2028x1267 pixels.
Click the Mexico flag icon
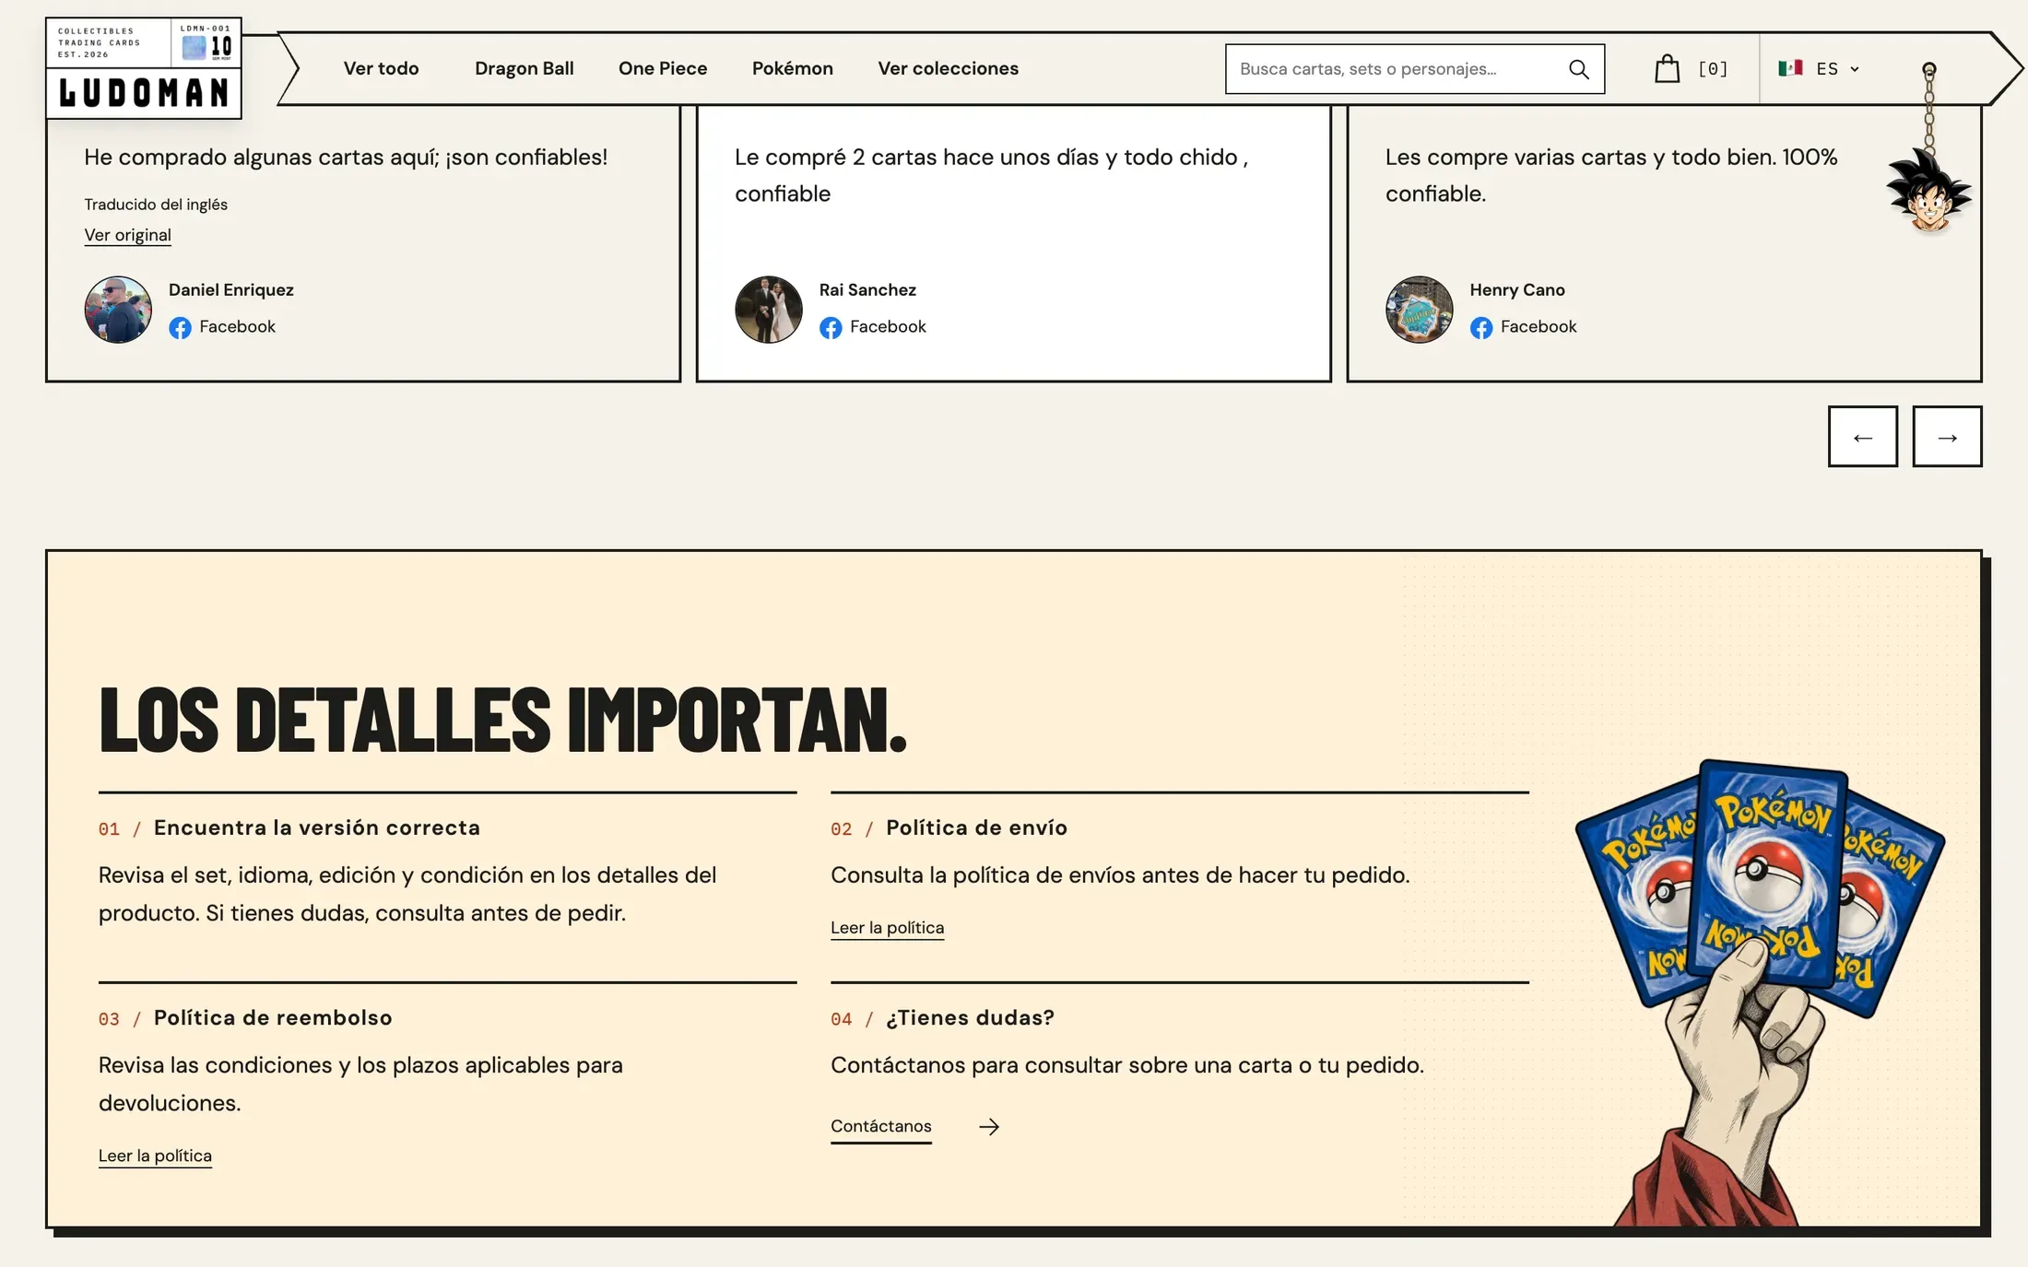point(1790,68)
